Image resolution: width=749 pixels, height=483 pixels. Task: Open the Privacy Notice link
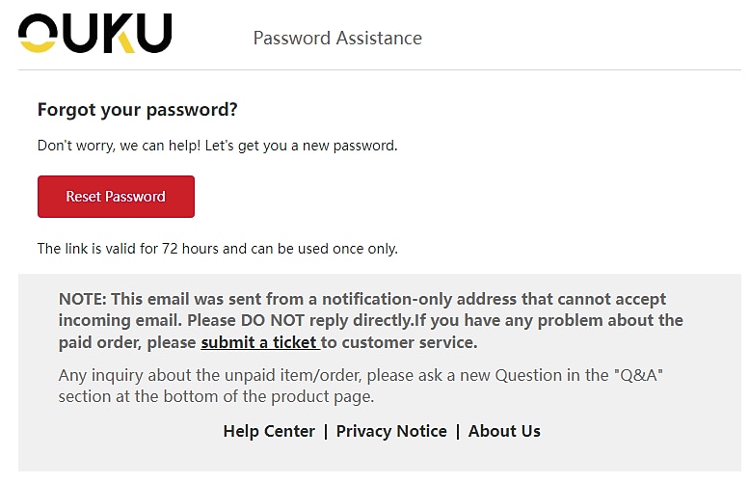pyautogui.click(x=391, y=431)
